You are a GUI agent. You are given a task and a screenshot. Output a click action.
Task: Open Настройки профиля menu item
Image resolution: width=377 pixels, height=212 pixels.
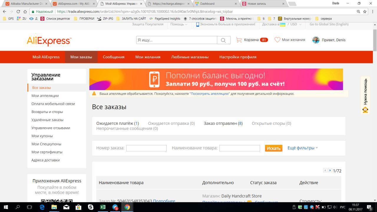point(238,57)
